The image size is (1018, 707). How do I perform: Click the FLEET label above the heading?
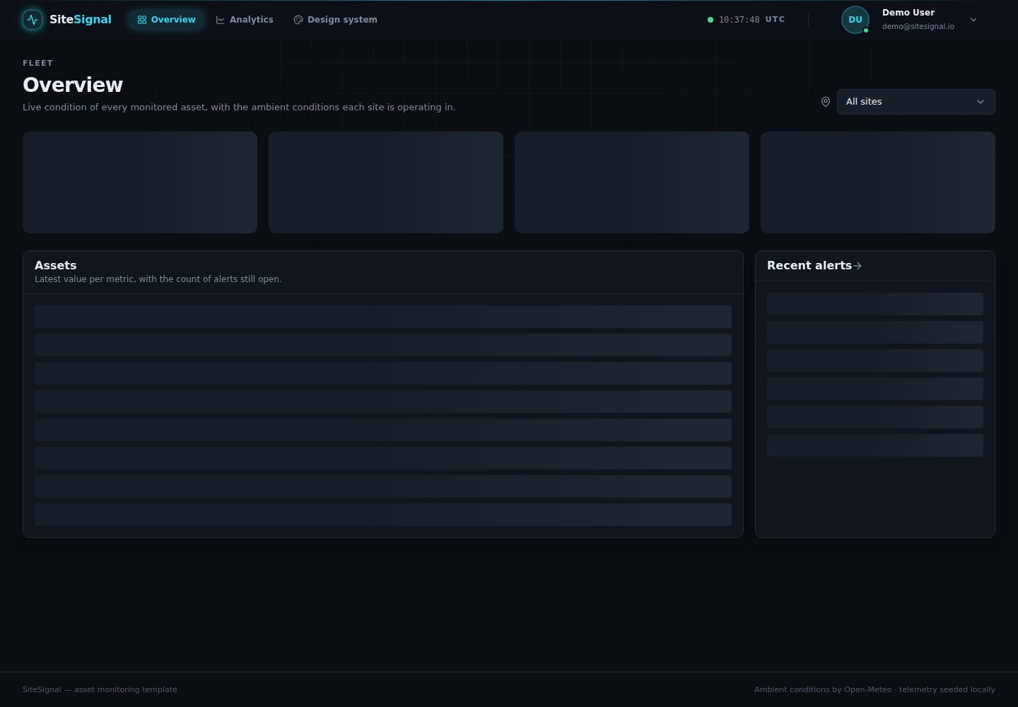tap(38, 63)
